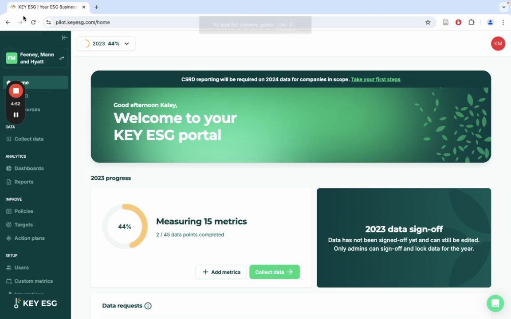Follow the Take your first steps link
The width and height of the screenshot is (511, 319).
coord(375,79)
